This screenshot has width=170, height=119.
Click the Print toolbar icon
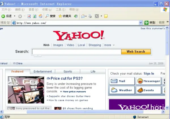90,16
